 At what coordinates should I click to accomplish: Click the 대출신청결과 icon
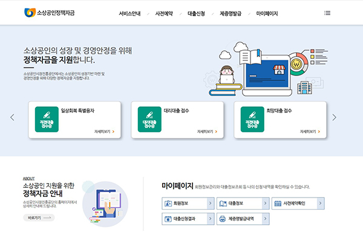(168, 219)
